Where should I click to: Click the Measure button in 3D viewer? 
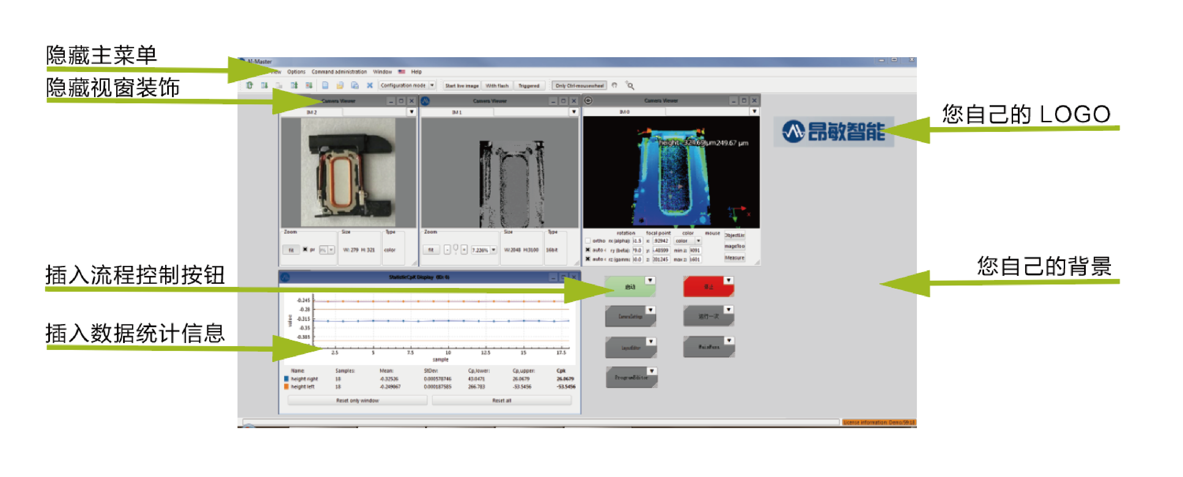coord(734,258)
